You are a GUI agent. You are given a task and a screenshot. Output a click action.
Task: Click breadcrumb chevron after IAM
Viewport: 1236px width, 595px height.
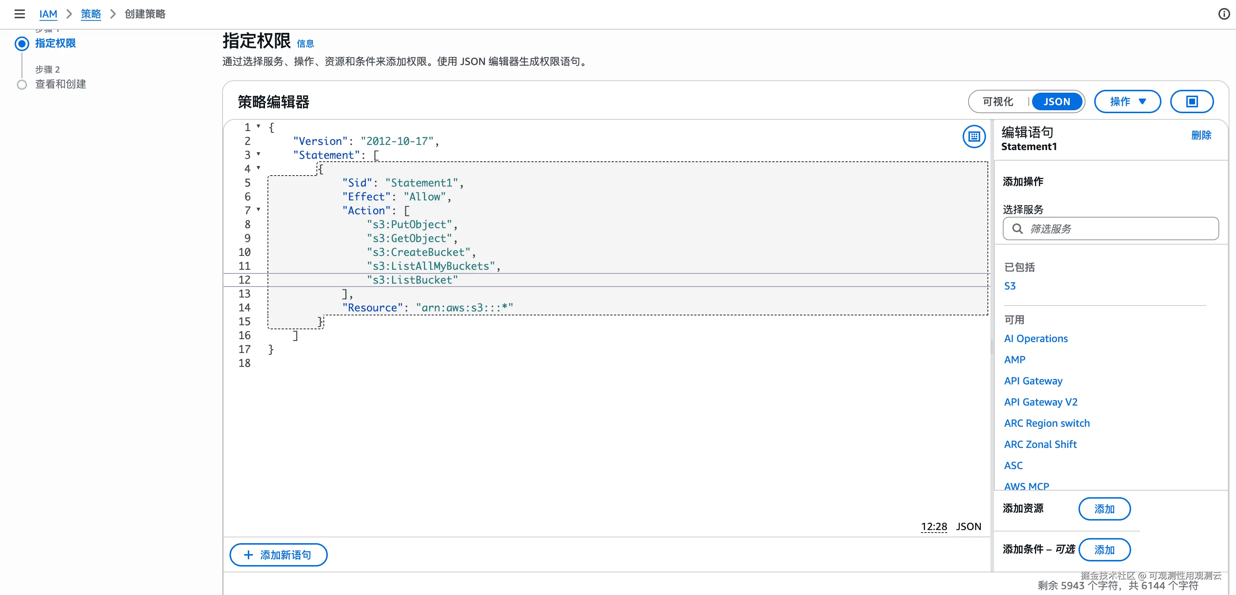tap(69, 14)
